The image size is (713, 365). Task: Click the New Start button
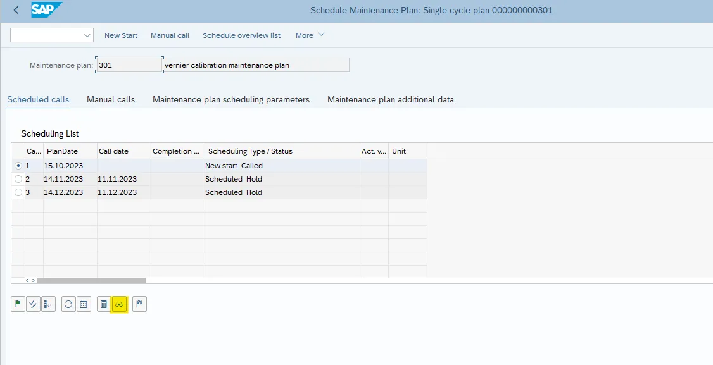(x=121, y=35)
